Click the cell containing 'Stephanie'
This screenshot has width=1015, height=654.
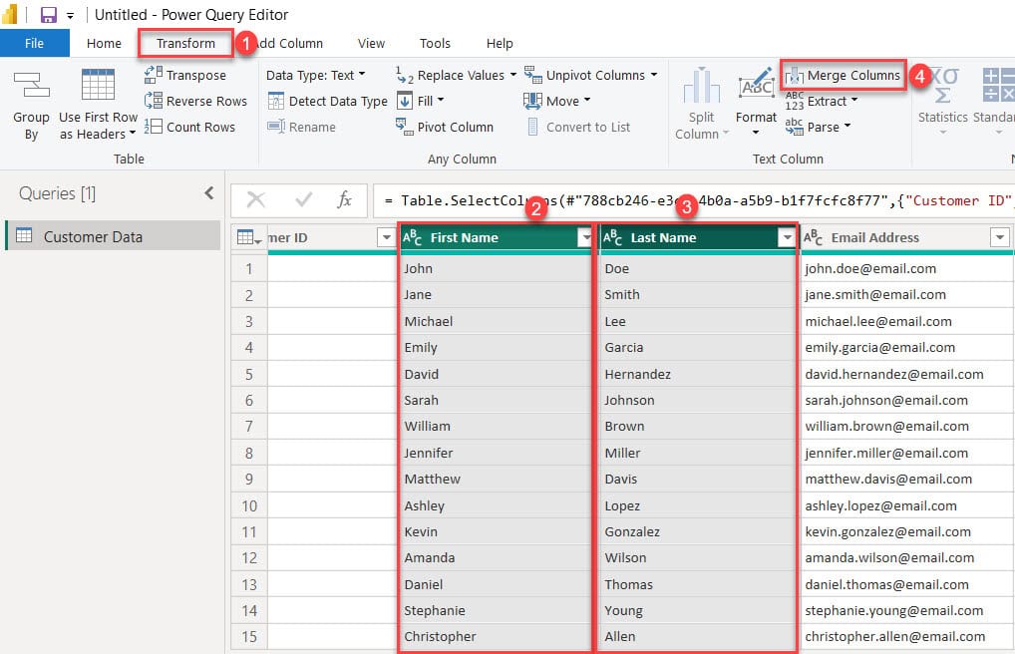(x=496, y=610)
